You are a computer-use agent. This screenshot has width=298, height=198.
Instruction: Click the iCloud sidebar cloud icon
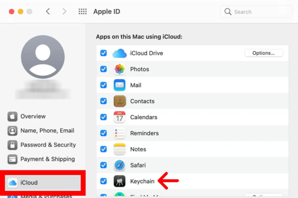pos(12,183)
